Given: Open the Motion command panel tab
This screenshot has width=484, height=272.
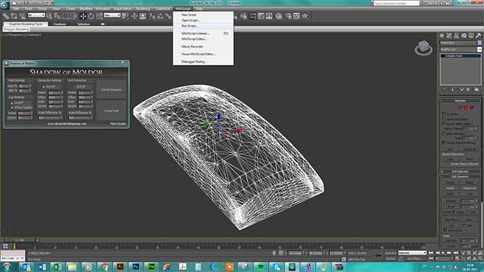Looking at the screenshot, I should (464, 36).
